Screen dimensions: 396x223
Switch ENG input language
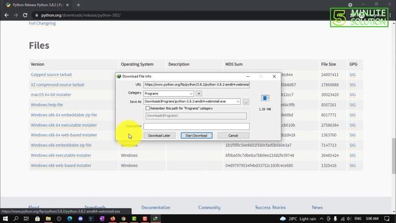point(358,219)
